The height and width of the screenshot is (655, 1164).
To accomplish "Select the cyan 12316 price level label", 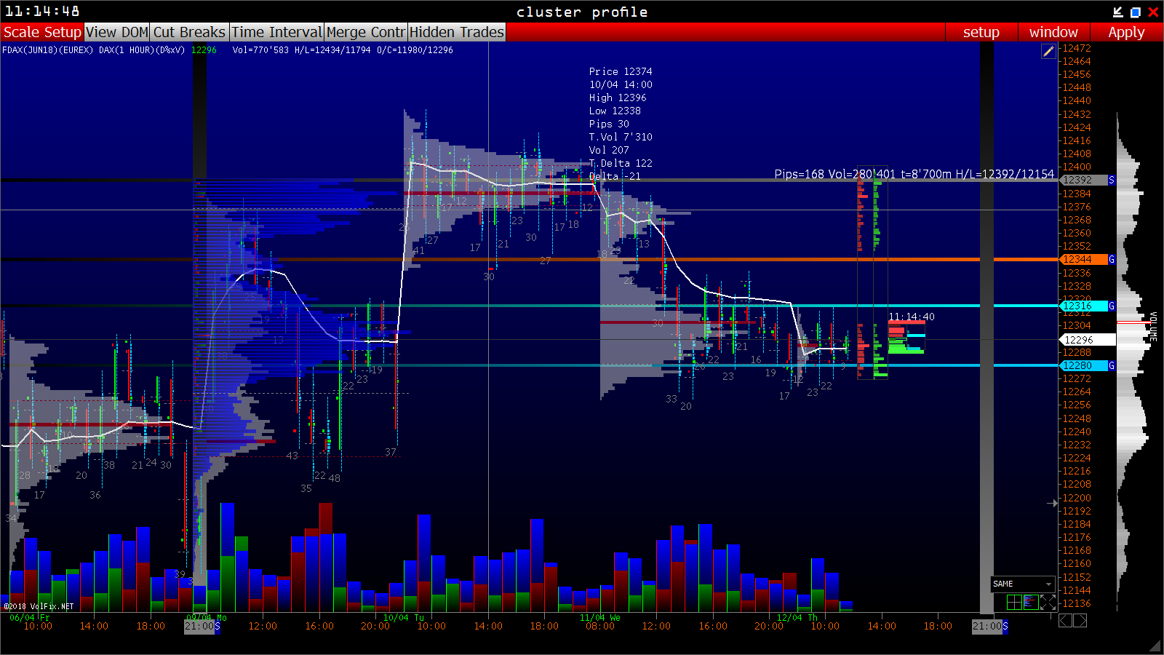I will [x=1083, y=306].
